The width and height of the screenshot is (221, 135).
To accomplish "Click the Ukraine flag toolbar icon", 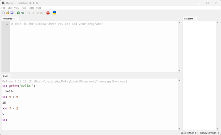I will point(54,13).
